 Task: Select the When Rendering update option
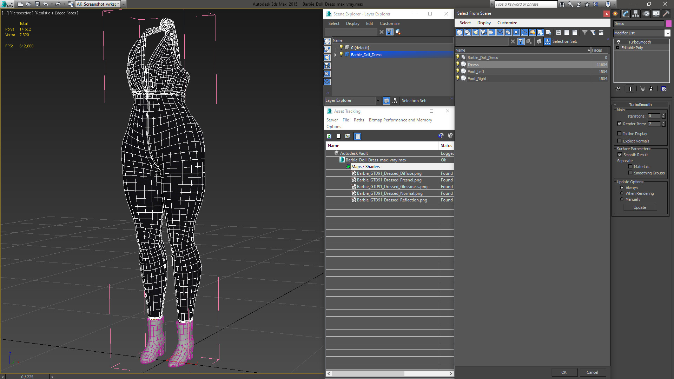[x=622, y=193]
